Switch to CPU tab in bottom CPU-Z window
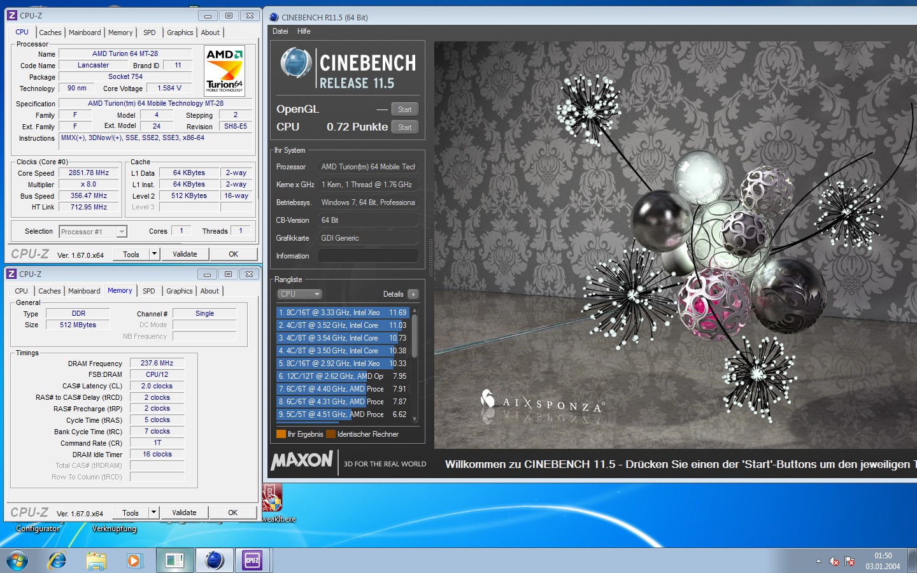 coord(21,291)
